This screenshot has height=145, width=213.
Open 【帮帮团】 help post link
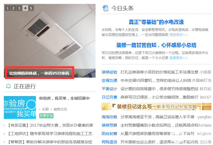pyautogui.click(x=49, y=142)
